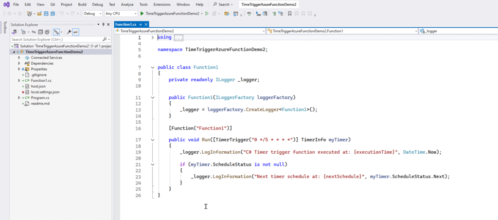Toggle the Solution Explorer auto-hide pin
This screenshot has width=498, height=220.
(103, 24)
